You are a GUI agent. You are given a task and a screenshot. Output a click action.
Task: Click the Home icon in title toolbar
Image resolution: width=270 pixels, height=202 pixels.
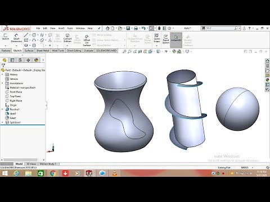[x=107, y=28]
